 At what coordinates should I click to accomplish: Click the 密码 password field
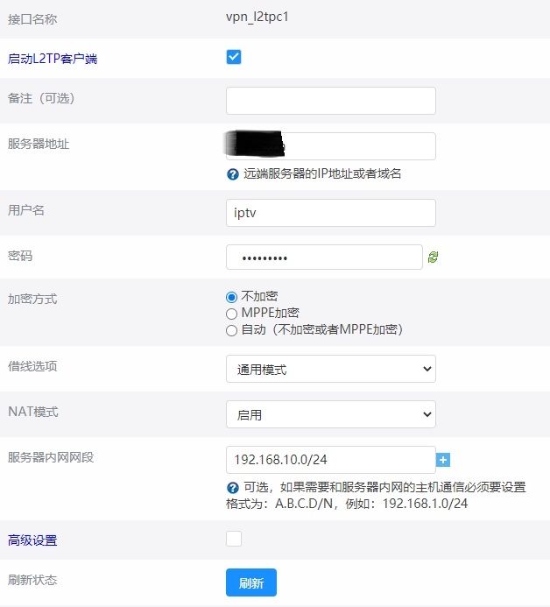(x=324, y=257)
